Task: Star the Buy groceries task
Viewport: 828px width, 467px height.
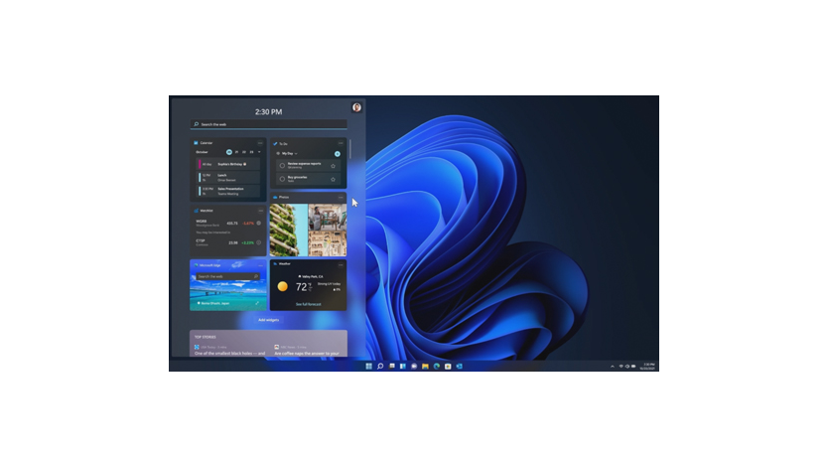Action: (x=334, y=179)
